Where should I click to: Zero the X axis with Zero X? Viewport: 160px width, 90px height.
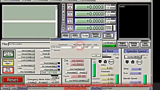[x=70, y=7]
